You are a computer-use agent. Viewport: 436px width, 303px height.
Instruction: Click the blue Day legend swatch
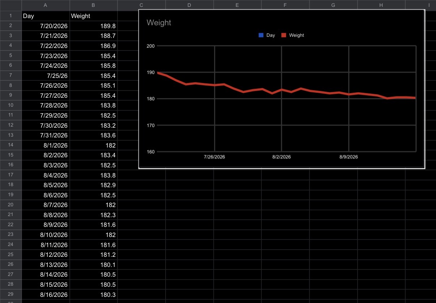pyautogui.click(x=261, y=35)
